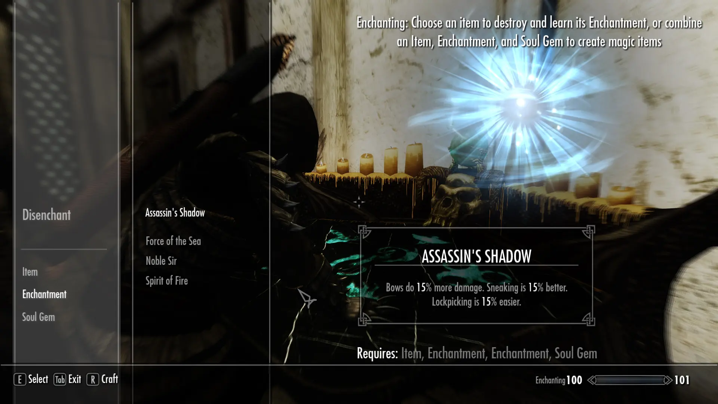The image size is (718, 404).
Task: Click the Item category tab
Action: pos(30,271)
